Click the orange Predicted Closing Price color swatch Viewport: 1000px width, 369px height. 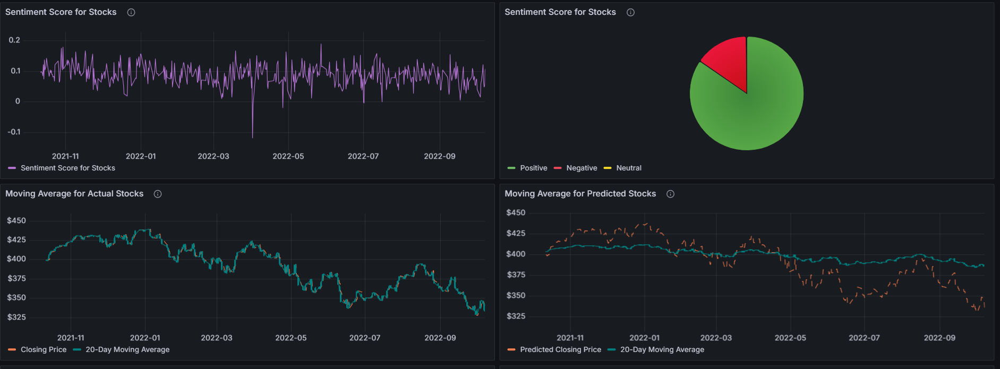point(511,349)
